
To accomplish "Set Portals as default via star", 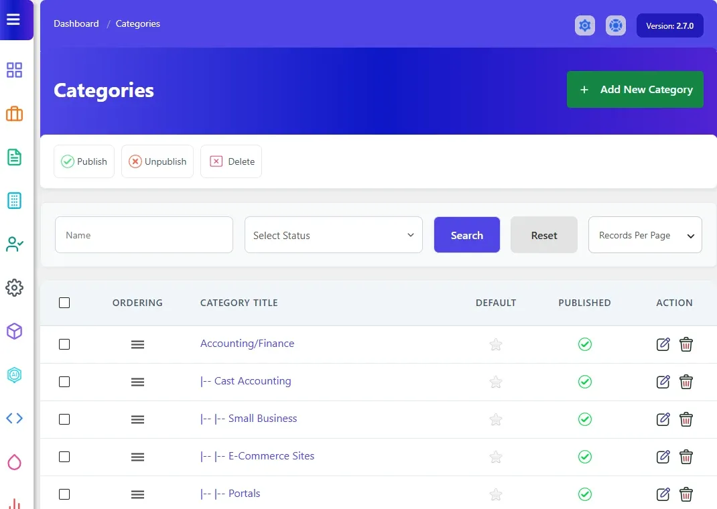I will coord(496,494).
